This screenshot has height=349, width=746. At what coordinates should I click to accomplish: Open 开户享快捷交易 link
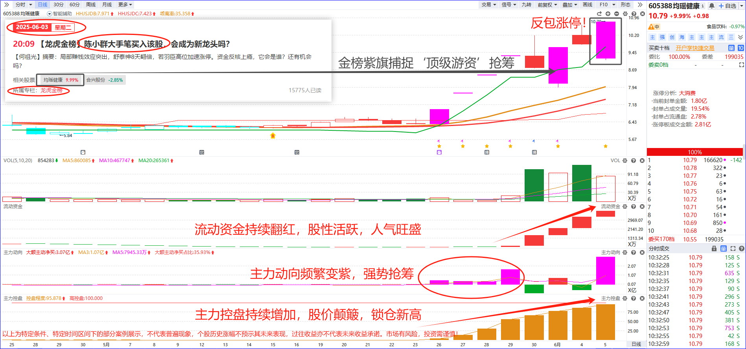(695, 48)
